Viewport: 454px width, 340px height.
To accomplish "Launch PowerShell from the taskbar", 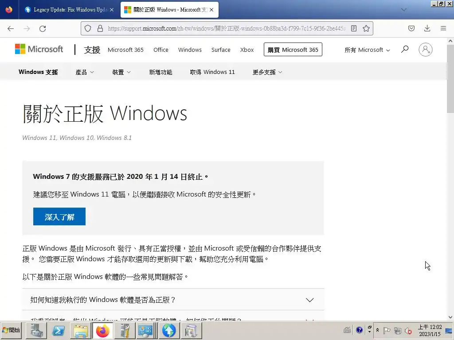I will point(58,330).
